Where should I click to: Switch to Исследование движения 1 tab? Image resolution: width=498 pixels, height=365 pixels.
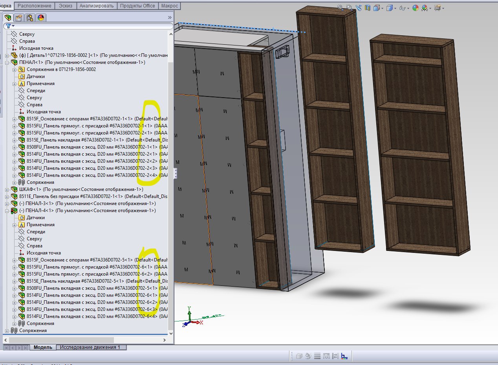tap(92, 347)
